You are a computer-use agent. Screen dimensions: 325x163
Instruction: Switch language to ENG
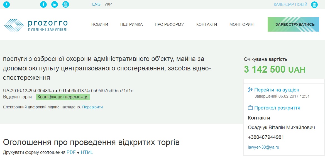(x=96, y=4)
